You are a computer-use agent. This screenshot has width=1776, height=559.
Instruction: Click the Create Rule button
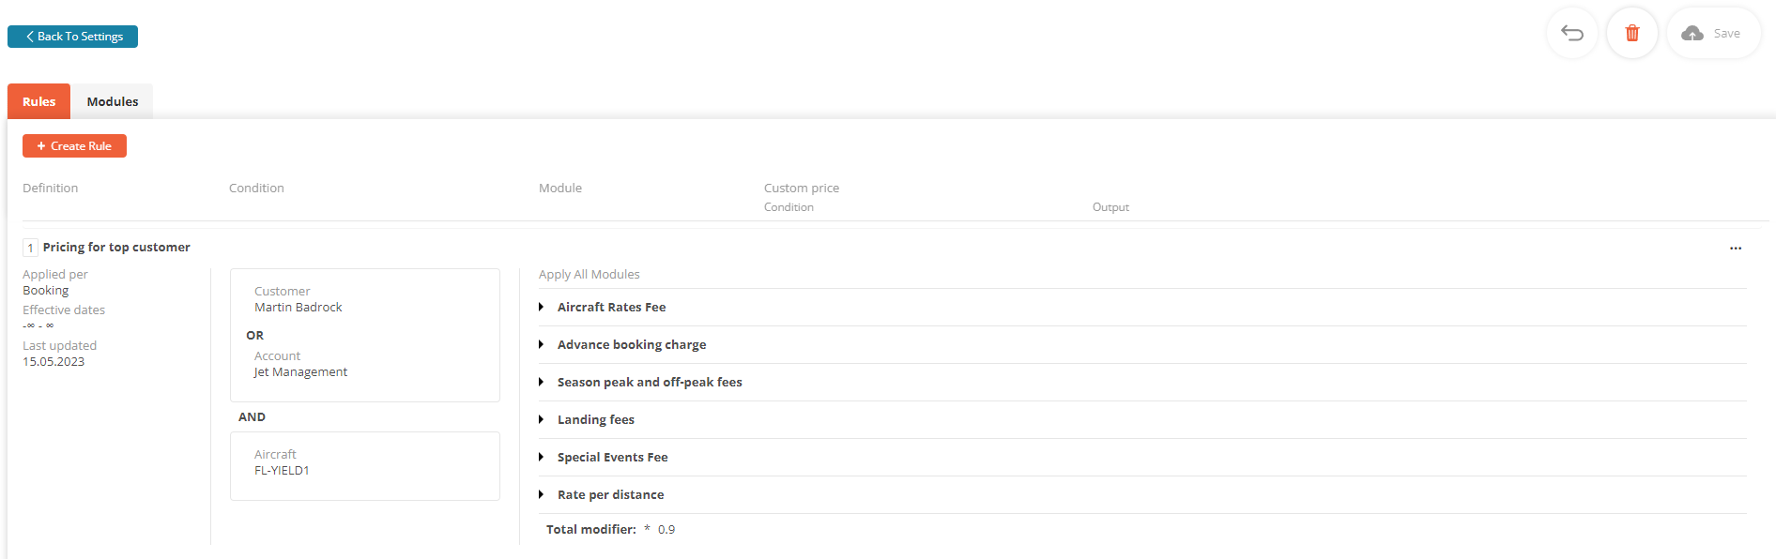point(74,146)
